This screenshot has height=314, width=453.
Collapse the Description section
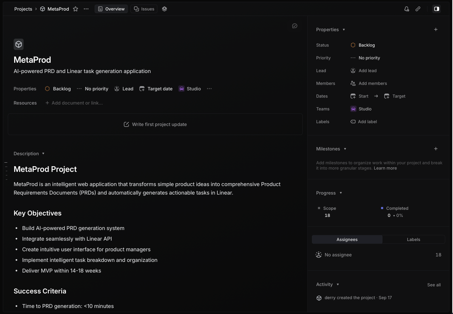click(x=29, y=153)
